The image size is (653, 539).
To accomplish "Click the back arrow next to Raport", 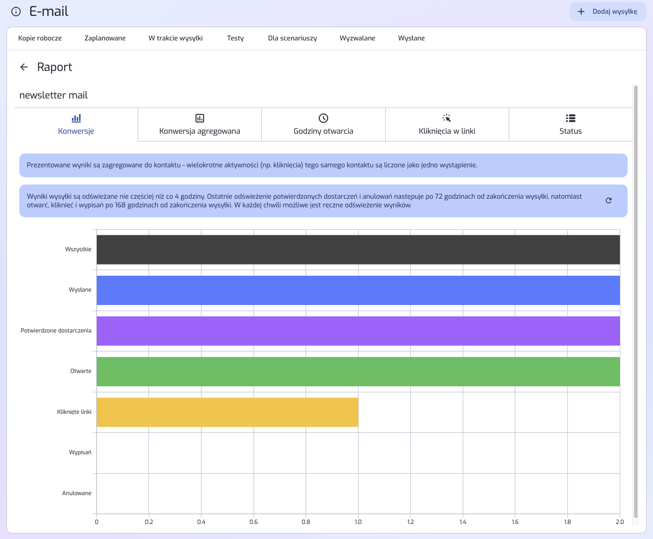I will point(24,67).
